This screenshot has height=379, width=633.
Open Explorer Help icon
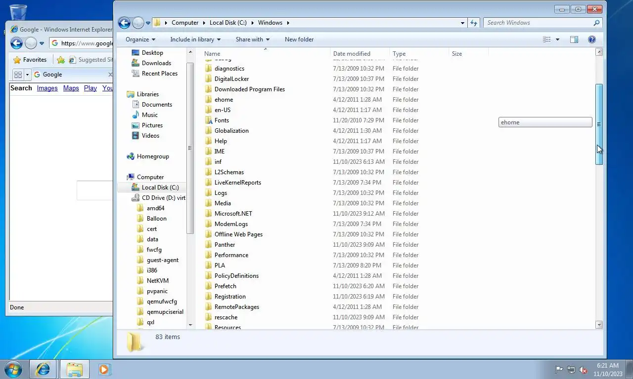pyautogui.click(x=591, y=39)
